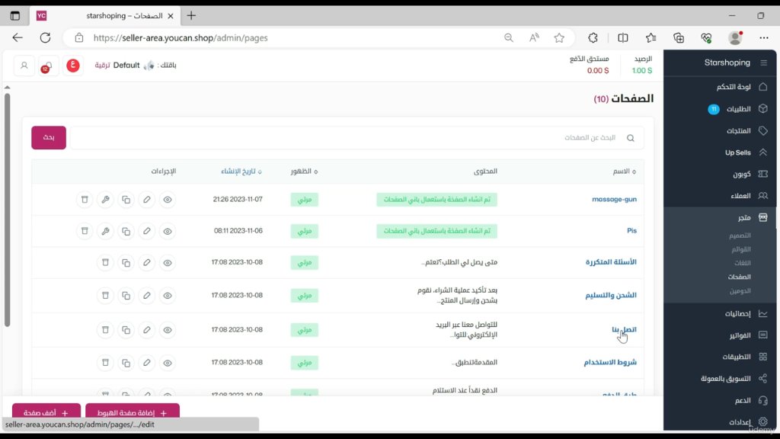The image size is (780, 439).
Task: Delete the اتصل بنا page
Action: click(x=105, y=330)
